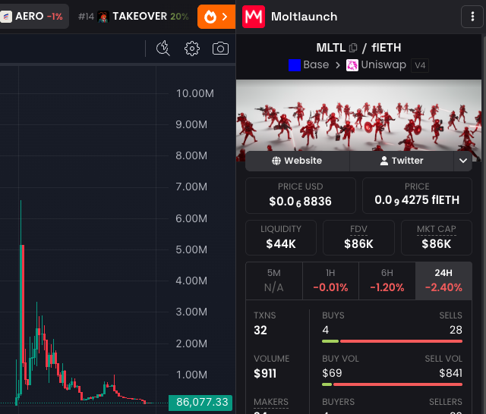Image resolution: width=486 pixels, height=414 pixels.
Task: Open the Twitter profile button
Action: [x=402, y=161]
